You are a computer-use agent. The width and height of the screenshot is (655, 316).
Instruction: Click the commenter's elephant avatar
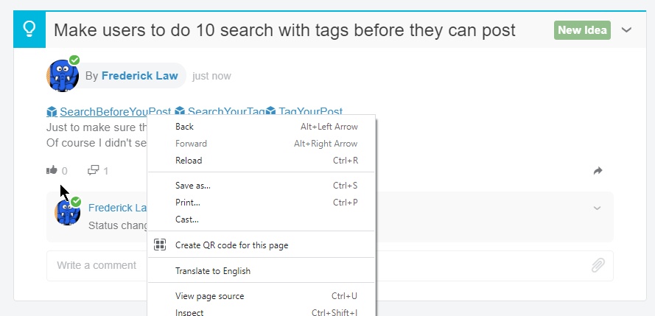click(68, 212)
